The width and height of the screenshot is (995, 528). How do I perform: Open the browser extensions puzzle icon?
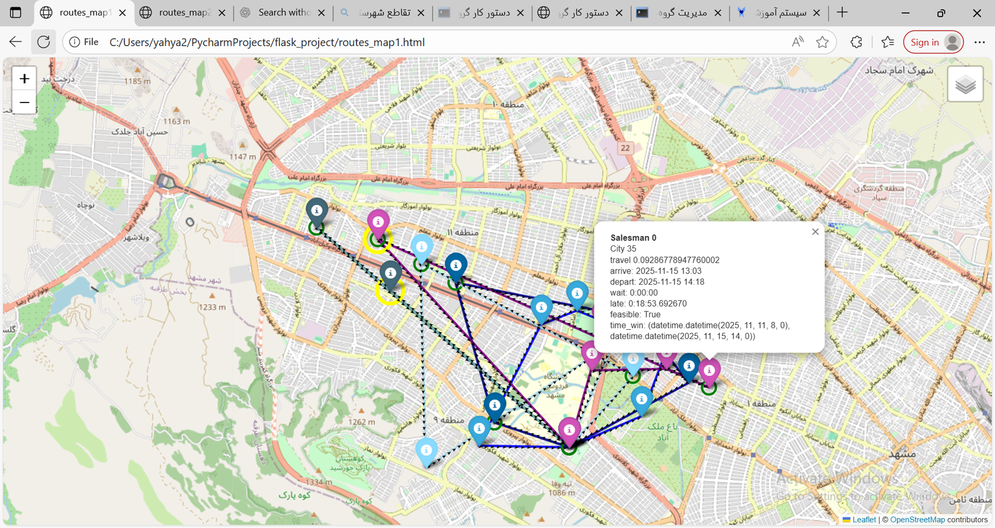(x=856, y=42)
